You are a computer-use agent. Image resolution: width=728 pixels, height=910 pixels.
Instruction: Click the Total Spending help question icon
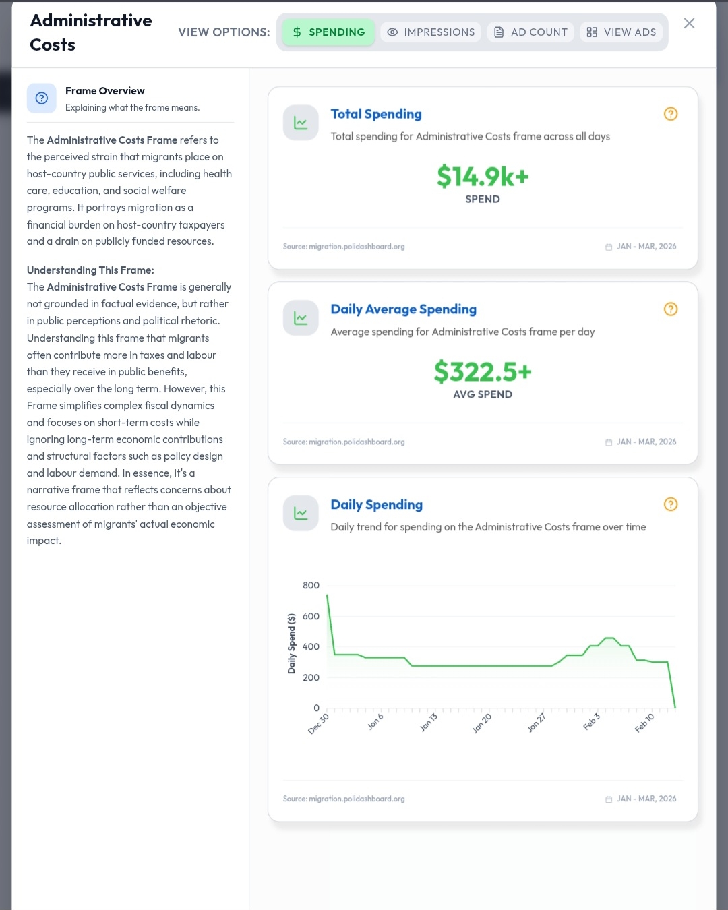tap(670, 114)
